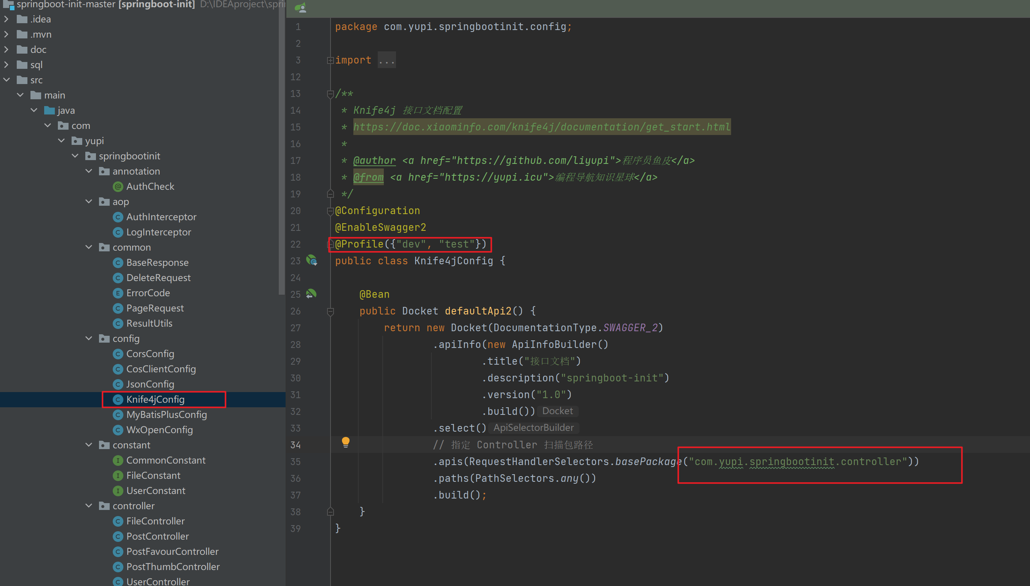Open the ErrorCode enum file

tap(148, 293)
